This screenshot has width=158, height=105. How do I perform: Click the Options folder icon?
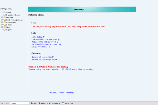pos(4,17)
